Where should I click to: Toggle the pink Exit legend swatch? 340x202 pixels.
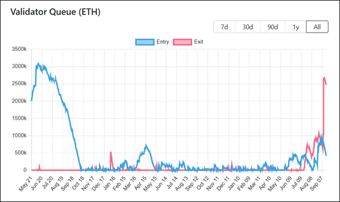pyautogui.click(x=182, y=42)
